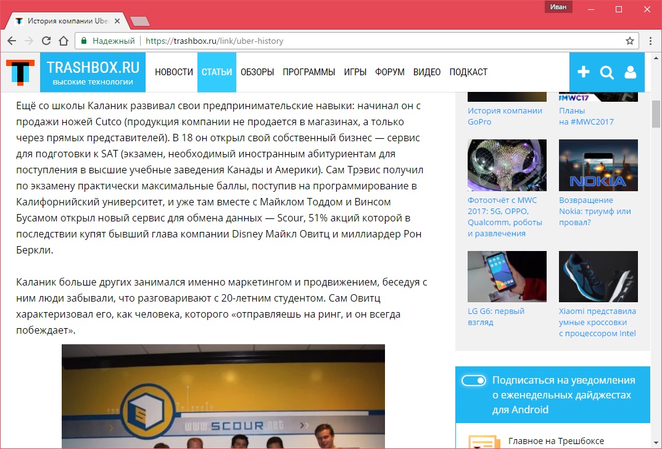The height and width of the screenshot is (449, 662).
Task: Open the Фотоотчёт с MWC 2017 link
Action: click(505, 216)
